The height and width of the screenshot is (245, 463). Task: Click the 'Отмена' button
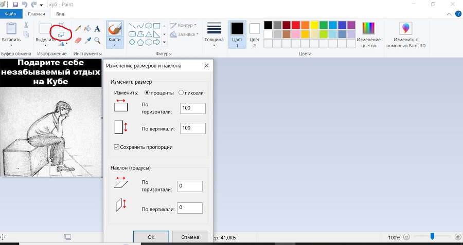190,237
